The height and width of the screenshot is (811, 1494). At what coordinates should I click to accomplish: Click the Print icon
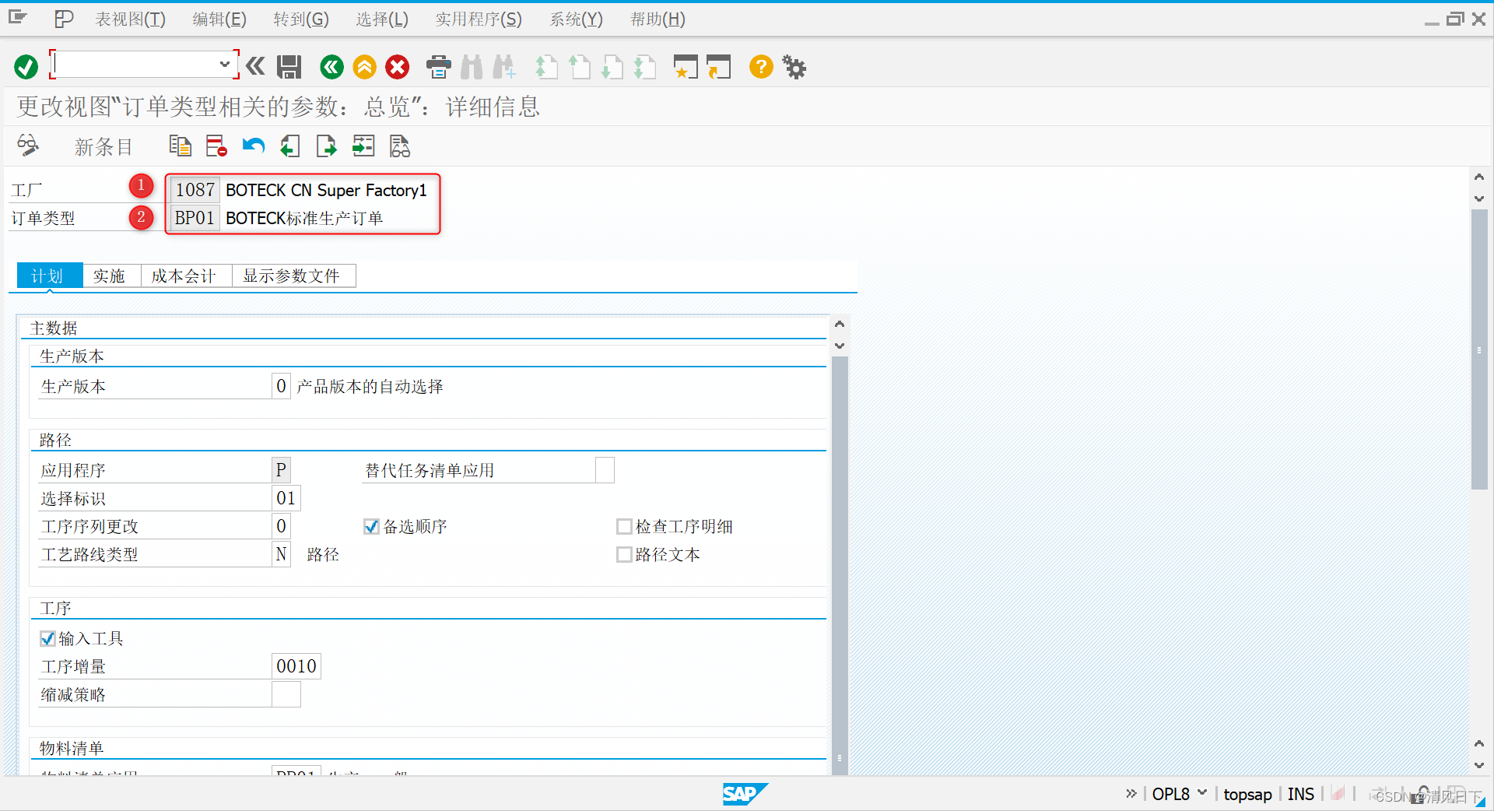(x=439, y=67)
